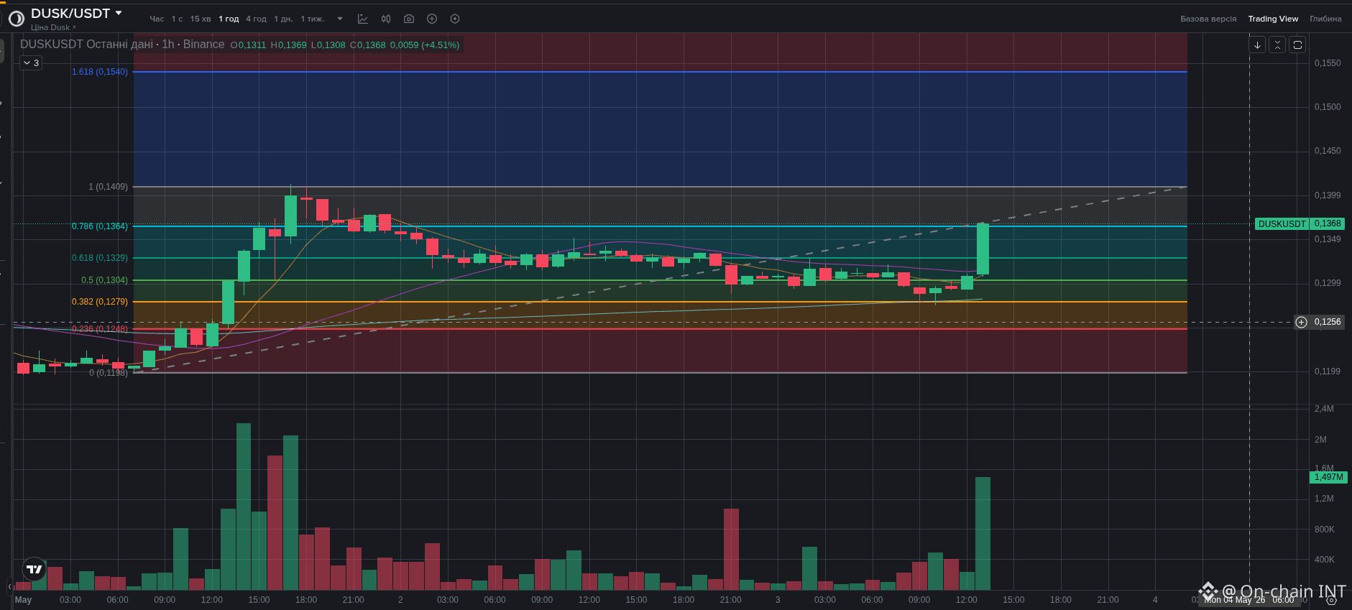
Task: Click the 0,1550 price axis label
Action: click(1328, 63)
